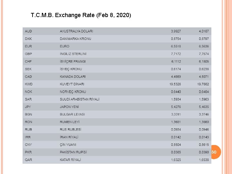Select the IRR currency code
Viewport: 232px width, 174px height.
(x=28, y=137)
